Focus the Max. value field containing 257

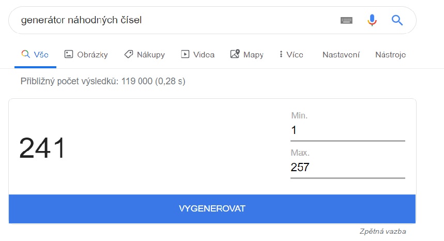pyautogui.click(x=347, y=168)
